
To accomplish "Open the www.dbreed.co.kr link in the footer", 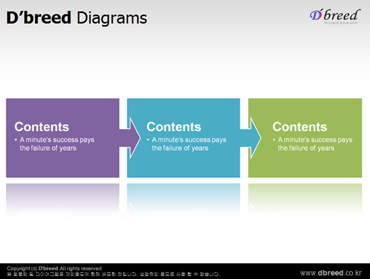I will [x=330, y=272].
